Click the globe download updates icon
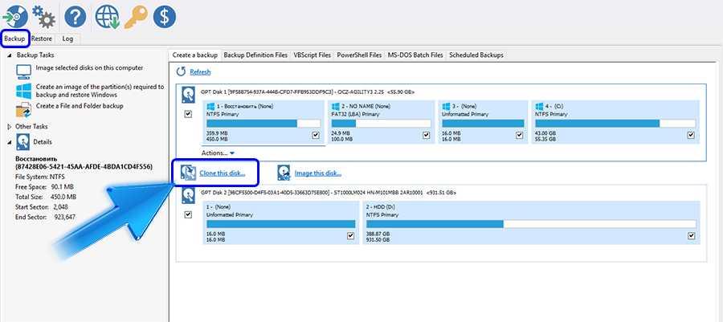Screen dimensions: 723x322 coord(107,15)
